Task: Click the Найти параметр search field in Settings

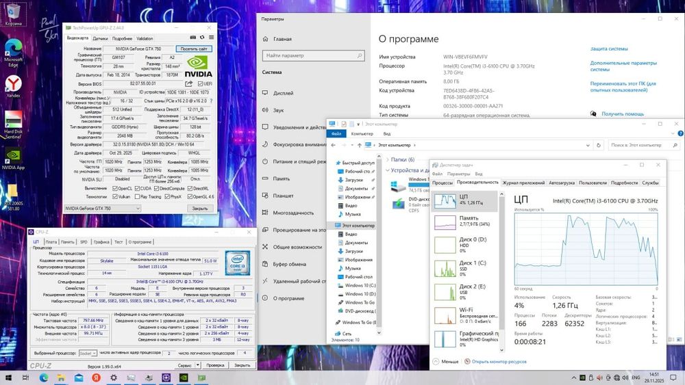Action: pyautogui.click(x=313, y=55)
